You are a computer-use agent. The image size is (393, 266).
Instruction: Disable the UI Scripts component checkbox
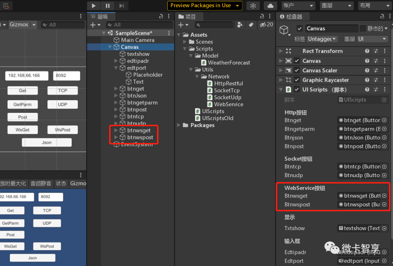point(297,89)
